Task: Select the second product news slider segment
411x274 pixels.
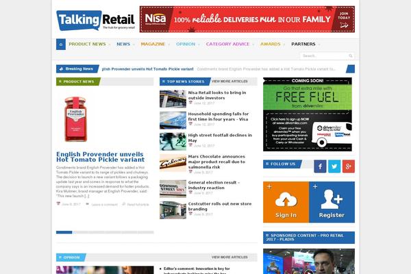Action: pyautogui.click(x=80, y=232)
